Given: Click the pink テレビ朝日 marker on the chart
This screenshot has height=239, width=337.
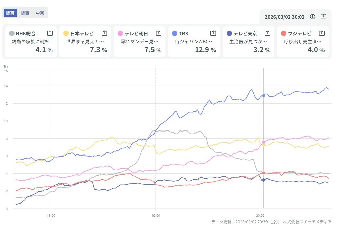Looking at the screenshot, I should click(264, 142).
